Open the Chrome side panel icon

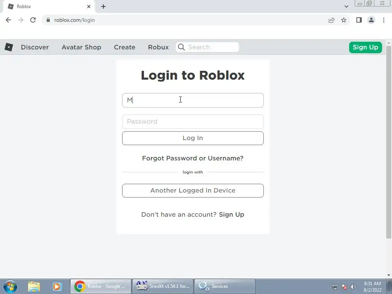point(359,20)
